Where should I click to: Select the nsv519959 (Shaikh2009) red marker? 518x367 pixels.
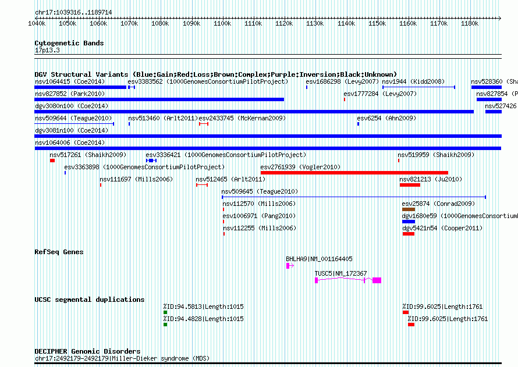point(399,161)
